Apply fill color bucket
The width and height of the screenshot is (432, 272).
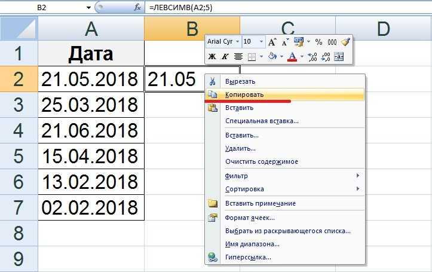click(x=272, y=57)
